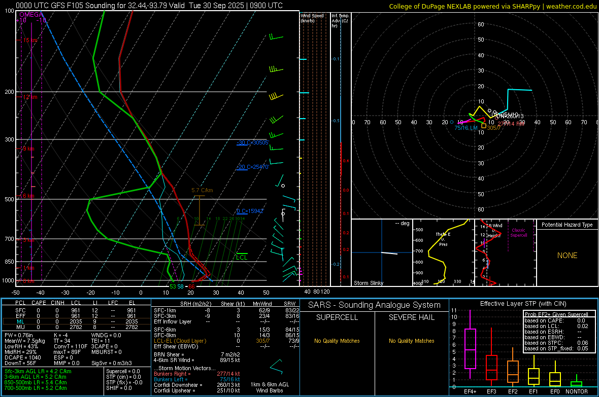Click the 'SFC-1km' shear row

(226, 310)
